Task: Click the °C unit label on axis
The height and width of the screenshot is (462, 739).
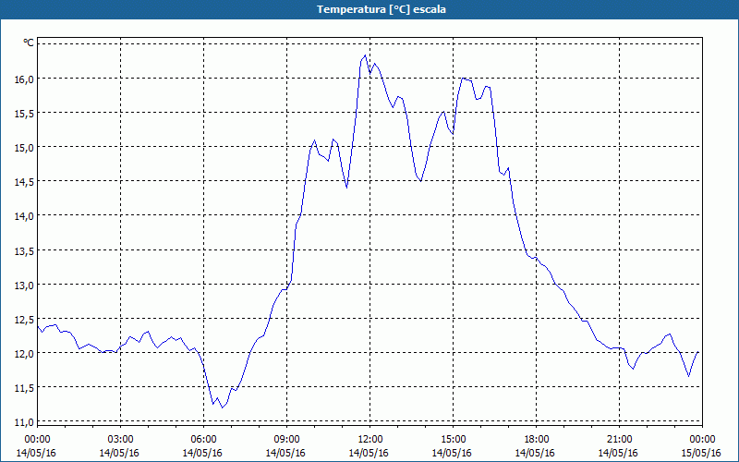Action: click(29, 43)
